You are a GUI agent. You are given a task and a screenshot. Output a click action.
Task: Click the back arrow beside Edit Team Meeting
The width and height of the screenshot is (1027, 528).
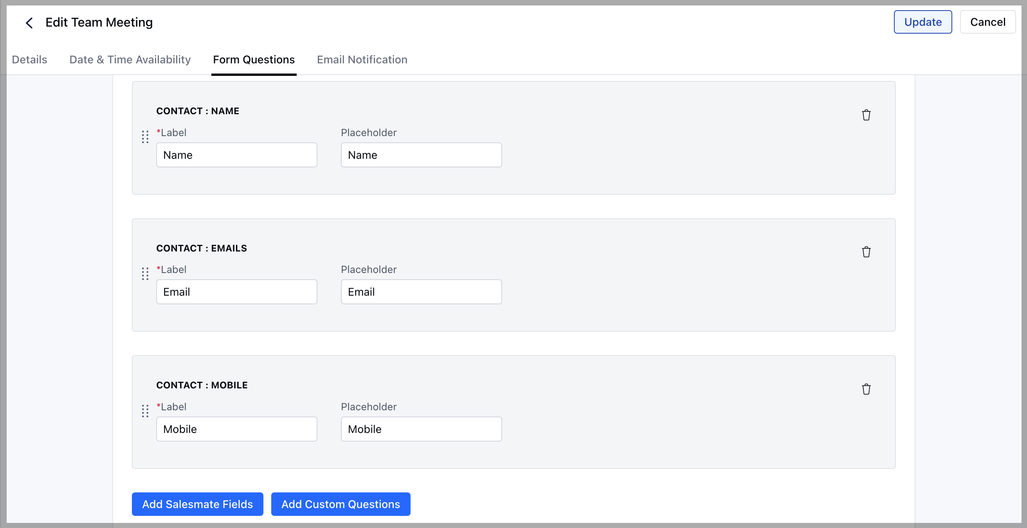pyautogui.click(x=29, y=23)
